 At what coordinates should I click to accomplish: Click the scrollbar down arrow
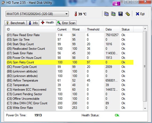[145, 108]
